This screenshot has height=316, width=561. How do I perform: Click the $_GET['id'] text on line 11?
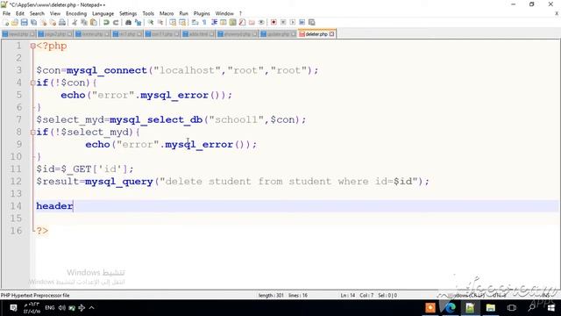click(94, 169)
